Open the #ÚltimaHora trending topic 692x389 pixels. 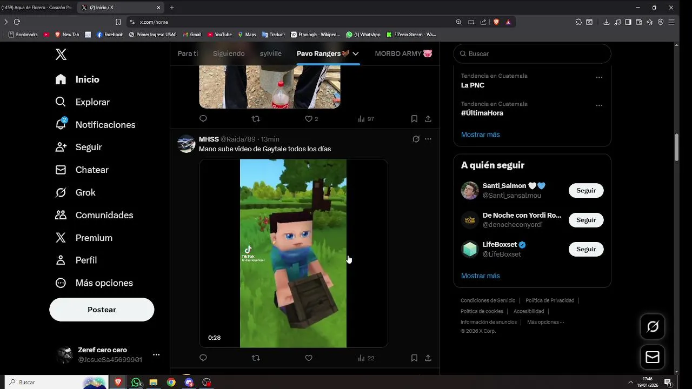(x=482, y=113)
